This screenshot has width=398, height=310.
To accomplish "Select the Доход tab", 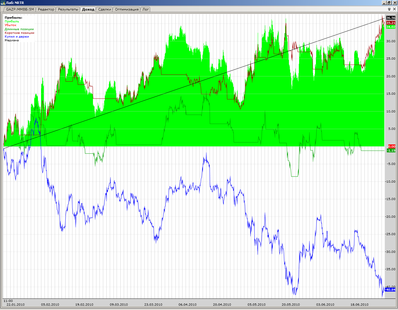I will [88, 9].
